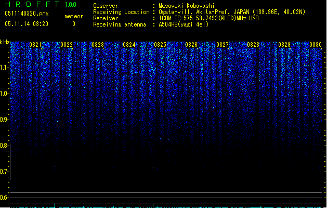Click the 0322 time marker

pos(67,45)
